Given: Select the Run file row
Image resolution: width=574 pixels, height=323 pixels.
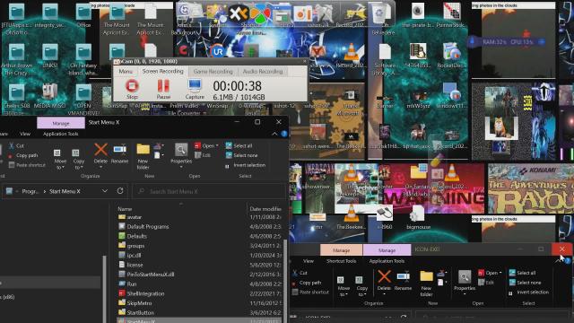Looking at the screenshot, I should click(x=200, y=284).
